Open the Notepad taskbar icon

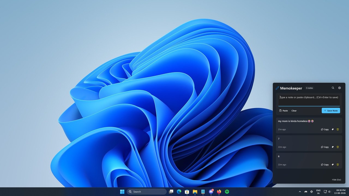pyautogui.click(x=203, y=192)
